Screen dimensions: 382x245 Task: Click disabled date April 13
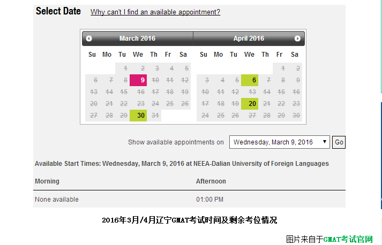(250, 92)
